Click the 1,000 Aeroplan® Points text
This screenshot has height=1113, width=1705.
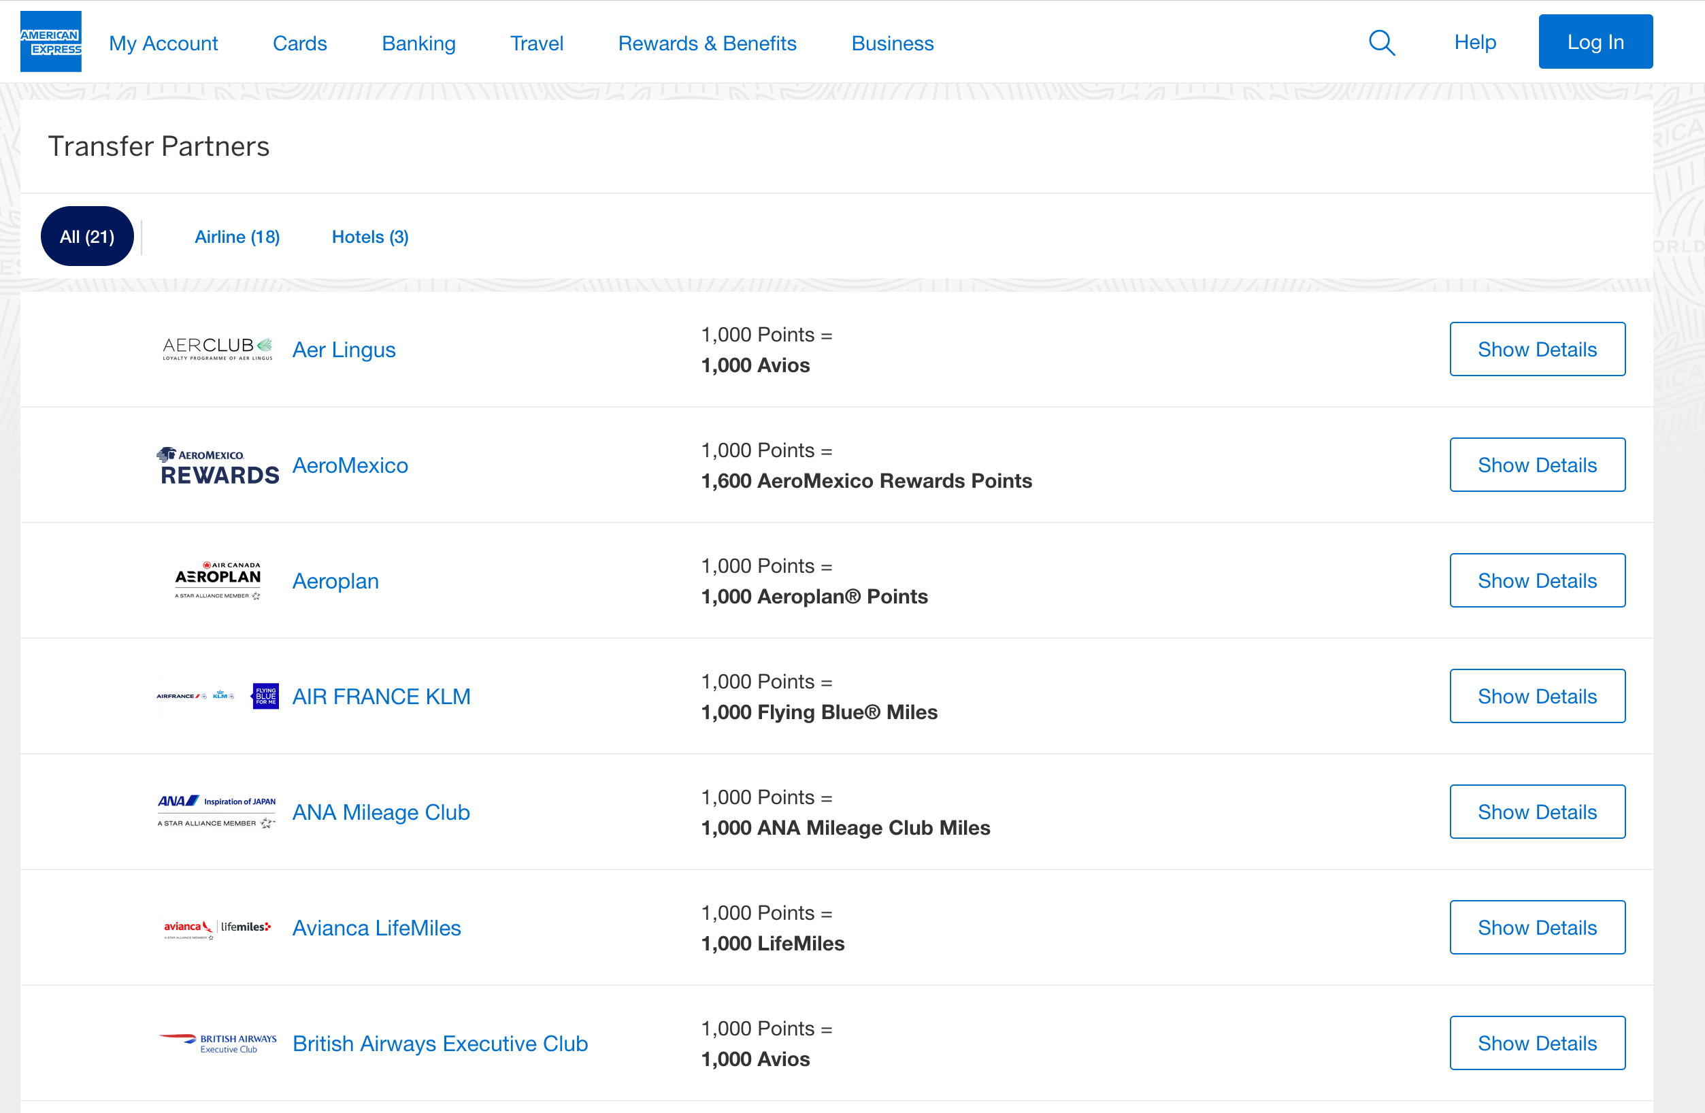coord(814,597)
